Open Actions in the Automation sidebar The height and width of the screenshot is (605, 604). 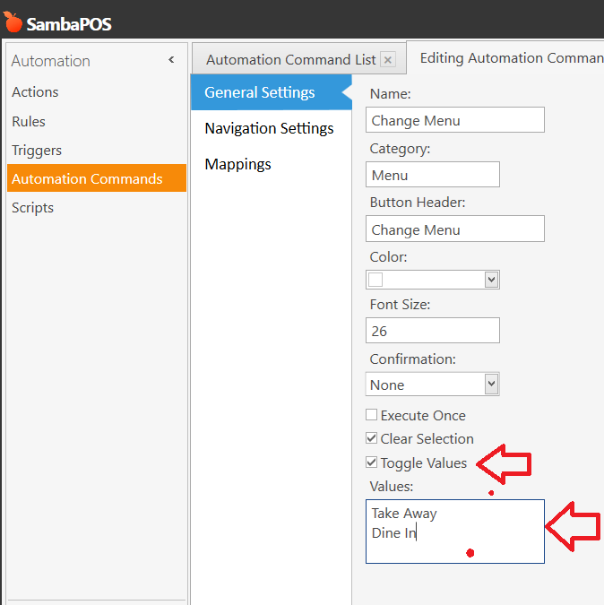[x=35, y=92]
